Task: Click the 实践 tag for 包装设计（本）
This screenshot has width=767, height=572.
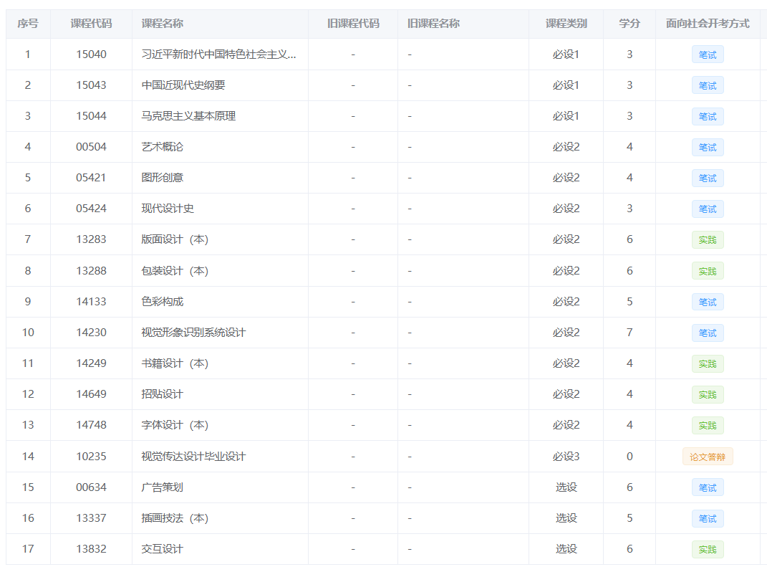Action: click(x=708, y=272)
